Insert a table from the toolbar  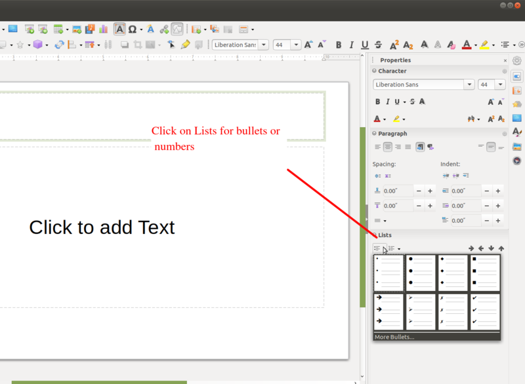[x=58, y=29]
